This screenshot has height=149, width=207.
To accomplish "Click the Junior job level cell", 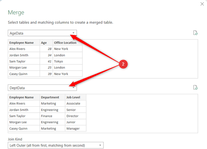I will [76, 122].
